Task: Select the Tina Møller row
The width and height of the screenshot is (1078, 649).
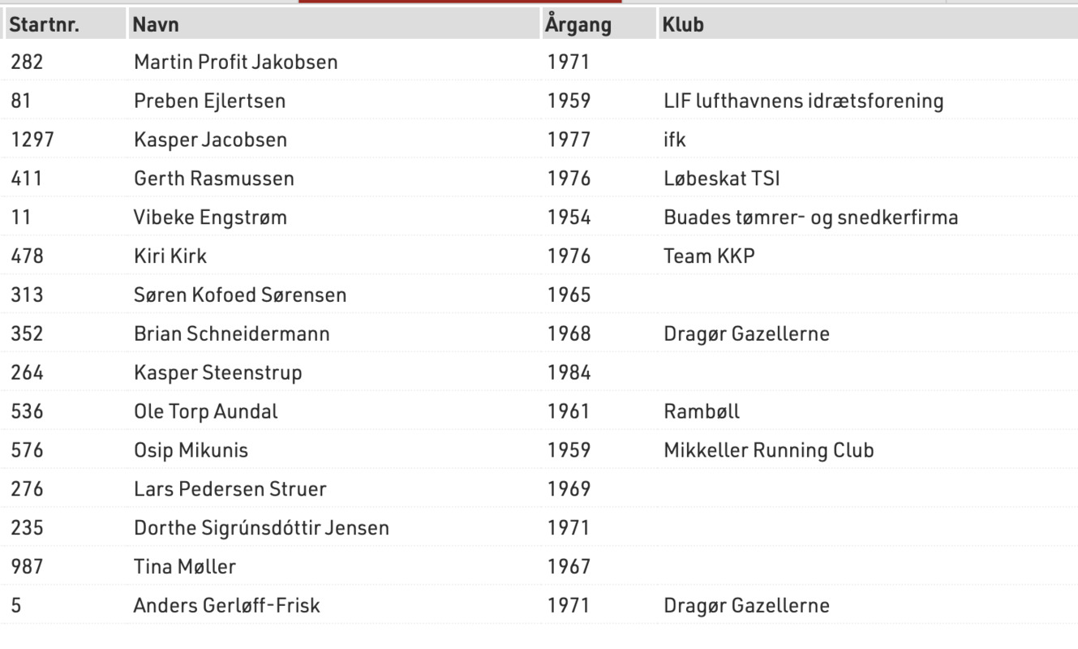Action: pyautogui.click(x=539, y=567)
